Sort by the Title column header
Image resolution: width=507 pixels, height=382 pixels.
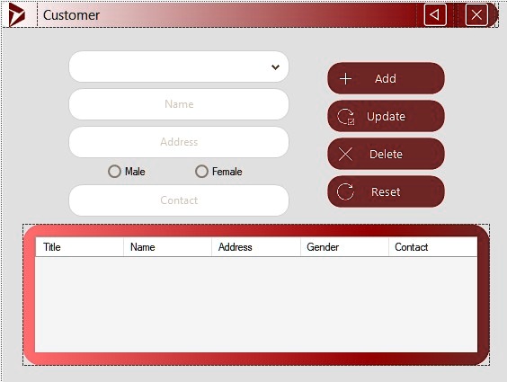click(x=79, y=247)
